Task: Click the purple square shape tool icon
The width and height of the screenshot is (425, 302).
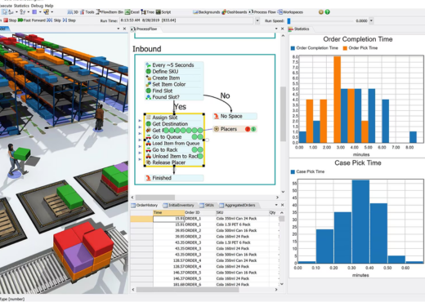Action: tap(34, 12)
